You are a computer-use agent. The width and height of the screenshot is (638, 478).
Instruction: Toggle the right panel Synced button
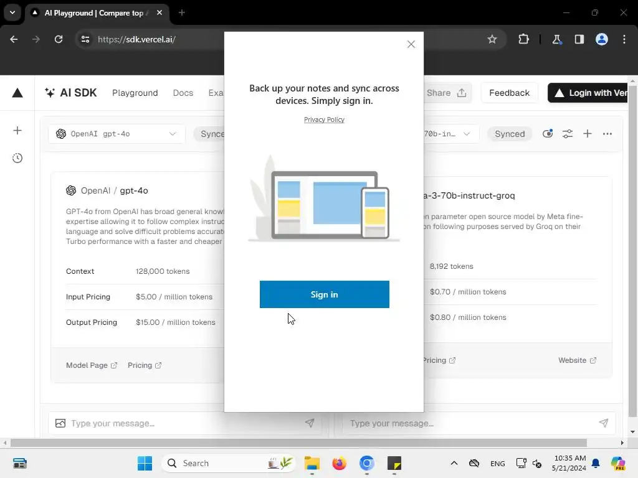[x=510, y=134]
